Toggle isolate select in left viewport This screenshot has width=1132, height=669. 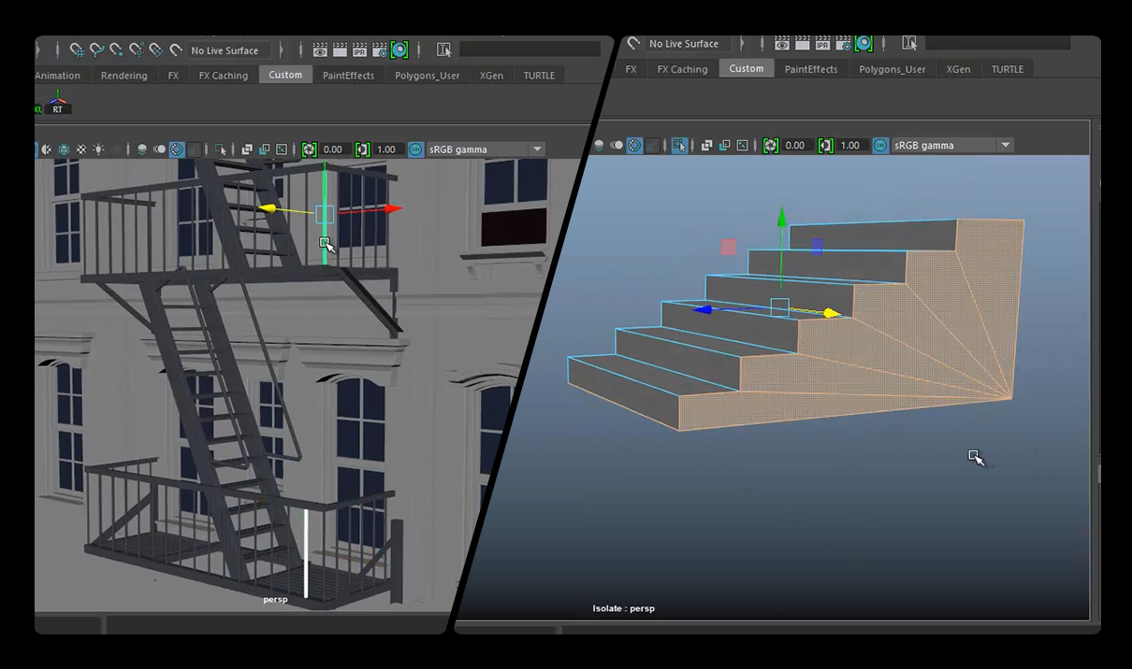coord(220,149)
